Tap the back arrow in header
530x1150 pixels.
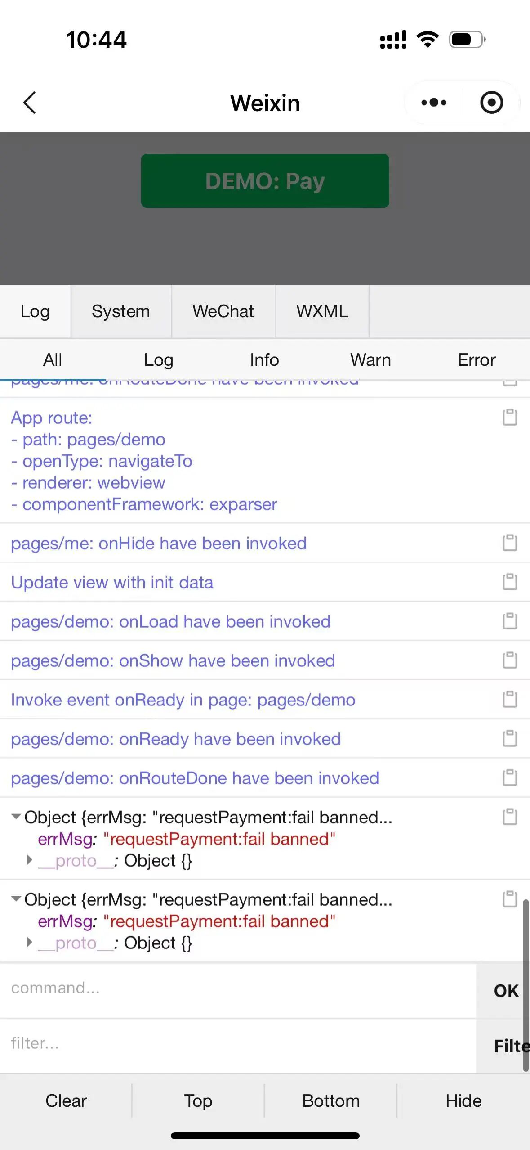pos(30,103)
